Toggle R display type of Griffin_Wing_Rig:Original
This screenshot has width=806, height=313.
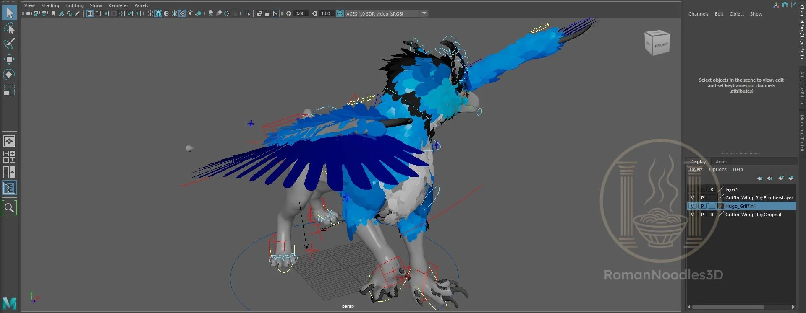coord(712,215)
